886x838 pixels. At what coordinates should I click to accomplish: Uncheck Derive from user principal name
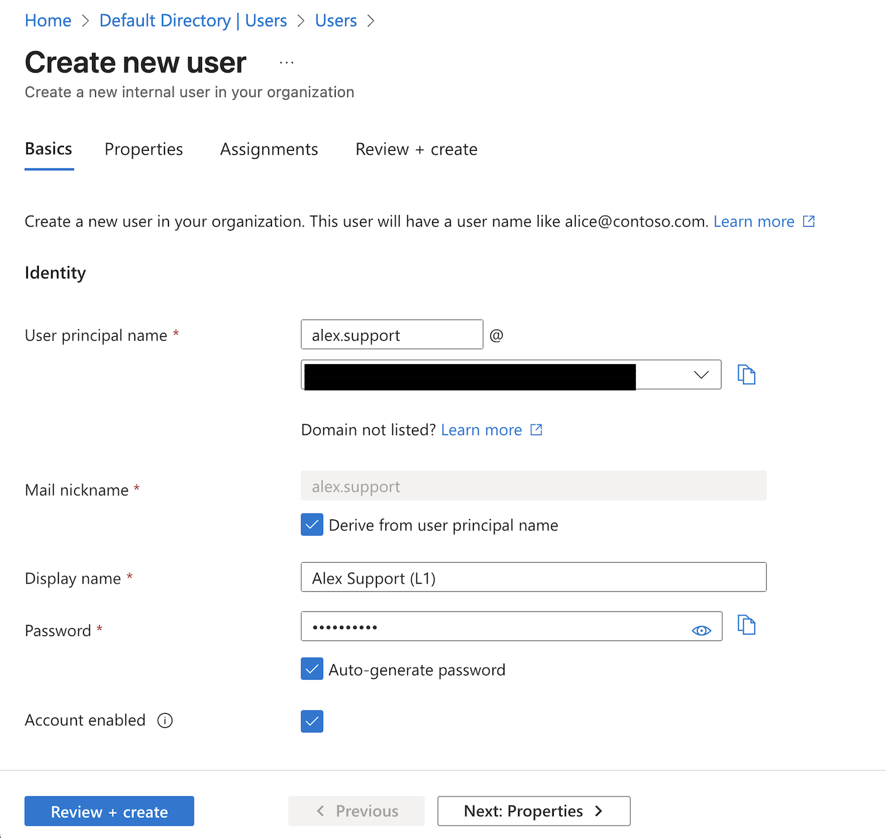tap(312, 525)
